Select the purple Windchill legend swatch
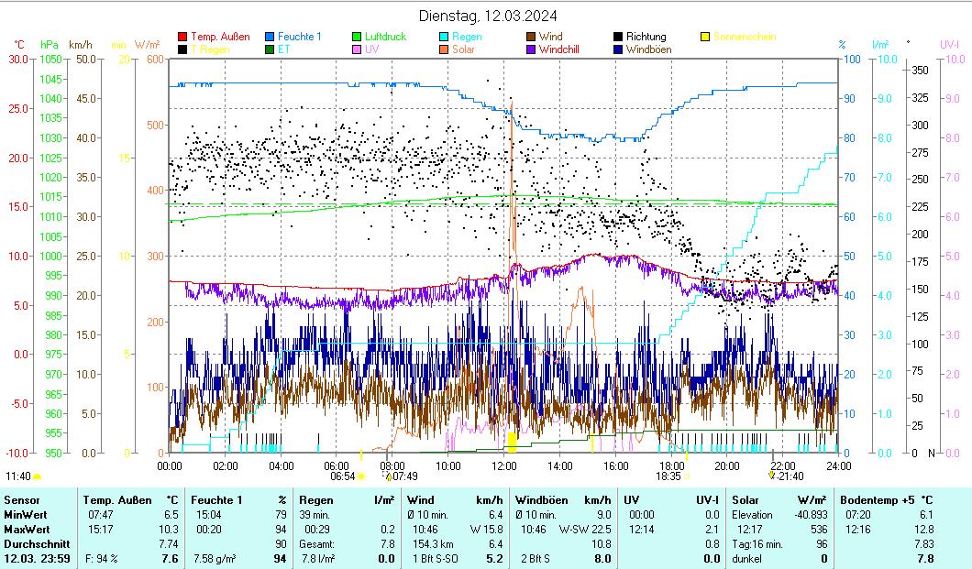Viewport: 972px width, 569px height. (532, 49)
